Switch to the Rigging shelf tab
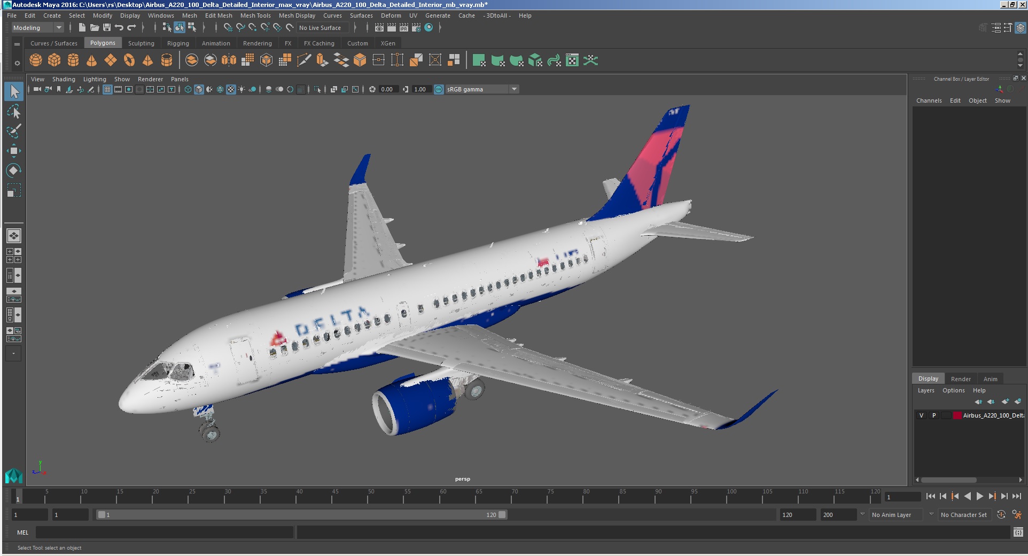Screen dimensions: 1028x556 (x=178, y=43)
